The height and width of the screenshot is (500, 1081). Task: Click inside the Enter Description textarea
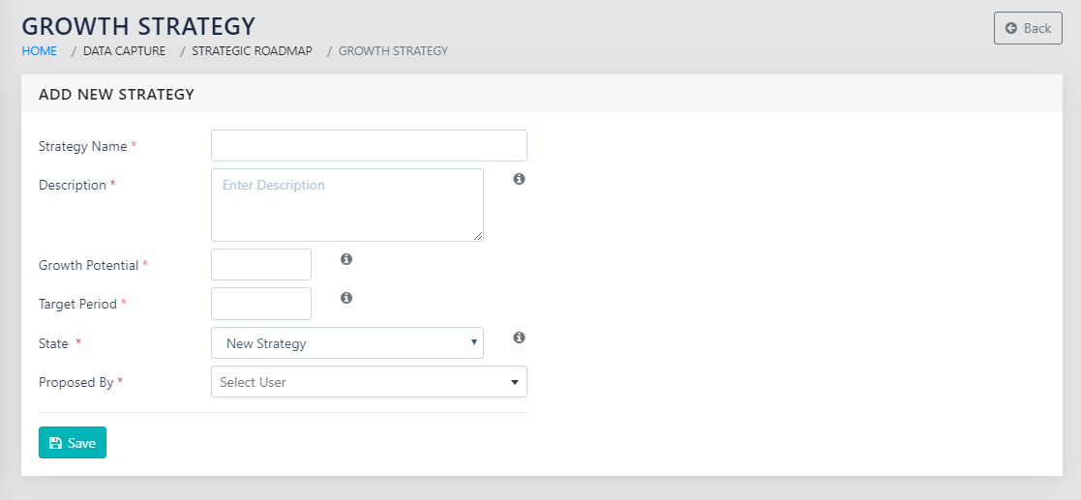click(346, 205)
